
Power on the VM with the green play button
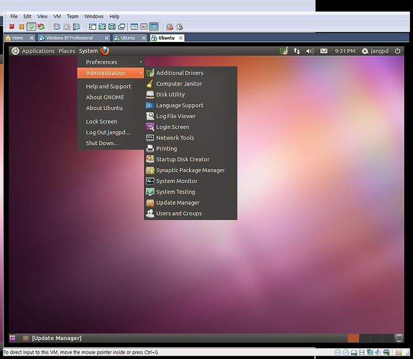(32, 26)
